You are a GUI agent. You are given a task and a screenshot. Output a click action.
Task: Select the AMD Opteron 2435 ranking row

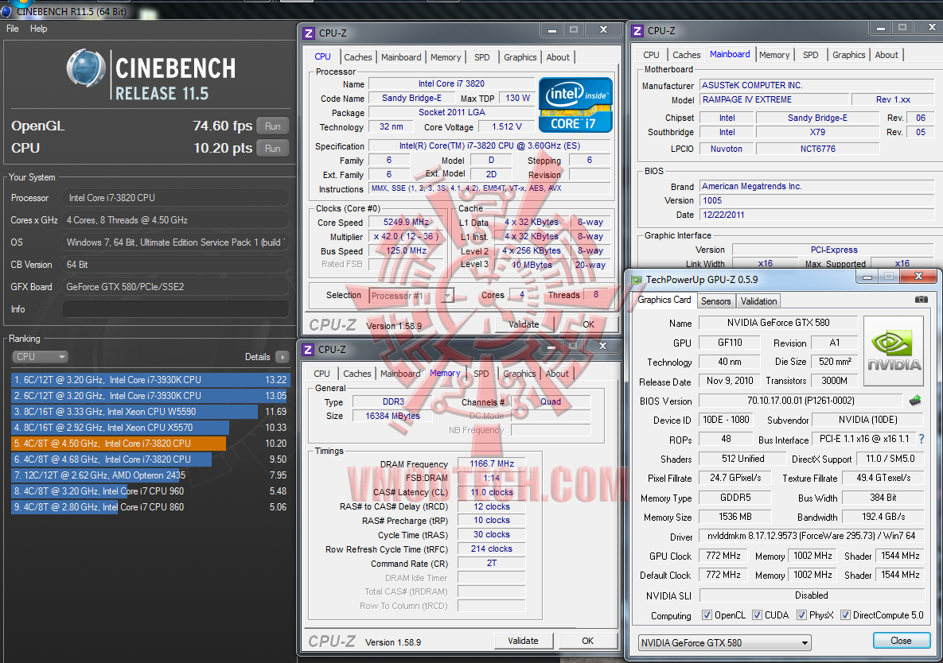click(150, 475)
